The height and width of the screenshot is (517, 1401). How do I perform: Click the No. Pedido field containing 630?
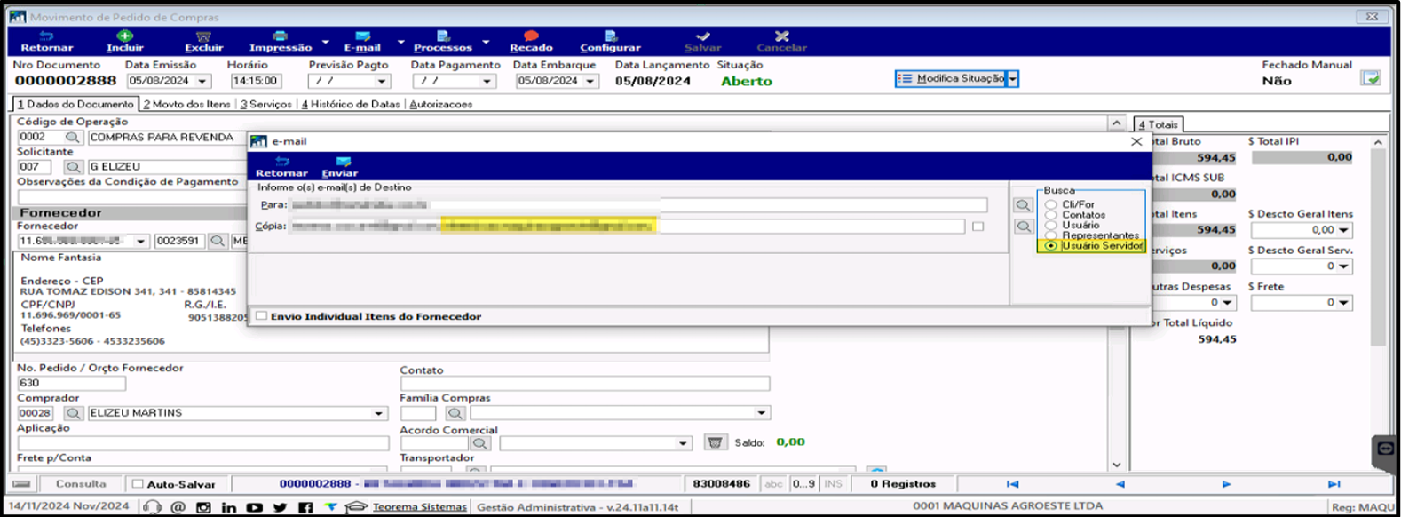click(x=71, y=383)
